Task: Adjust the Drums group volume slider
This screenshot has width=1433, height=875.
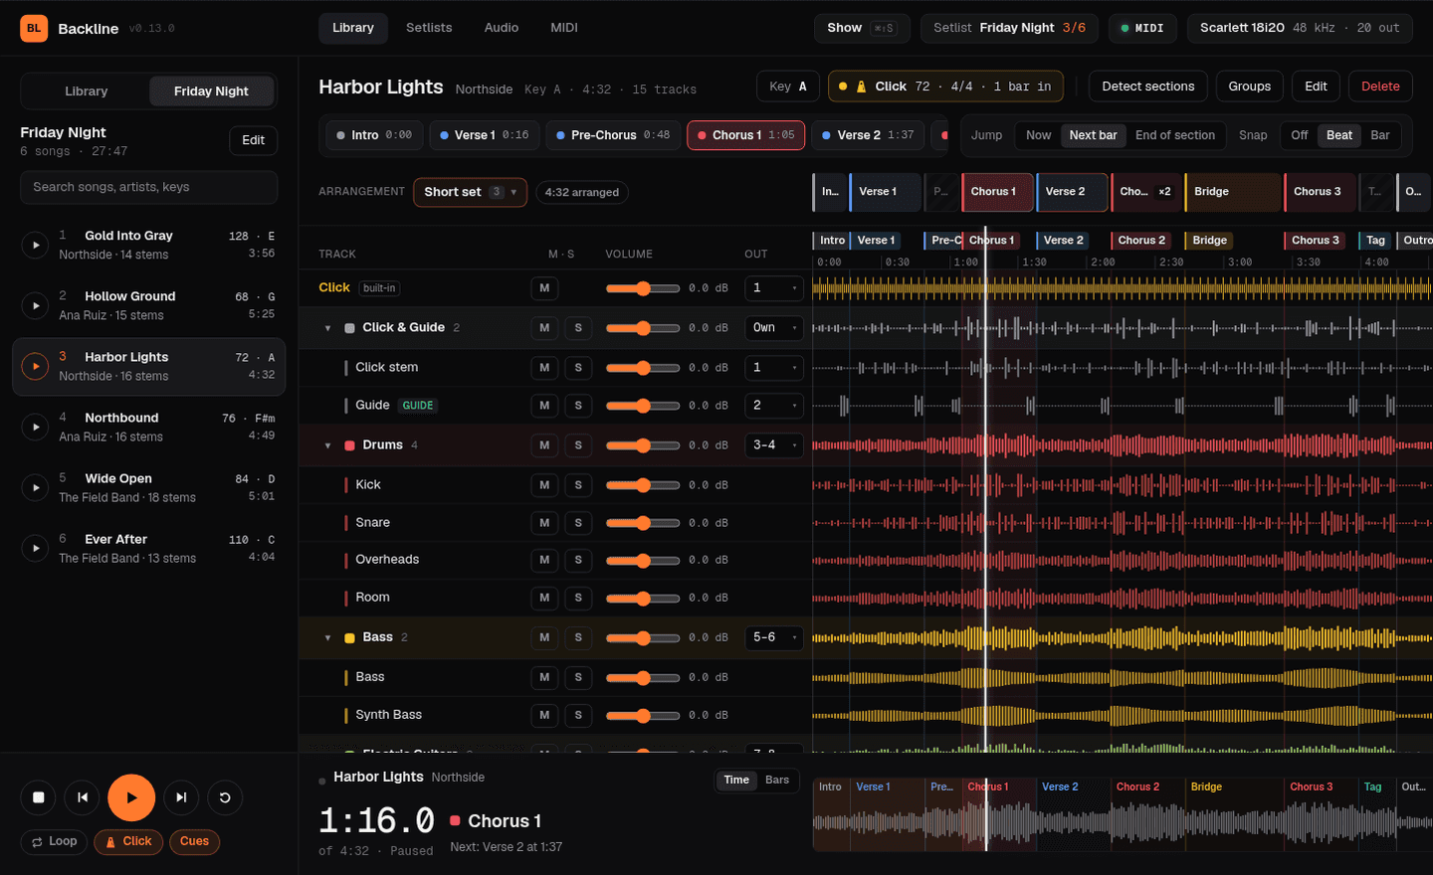Action: [x=643, y=445]
